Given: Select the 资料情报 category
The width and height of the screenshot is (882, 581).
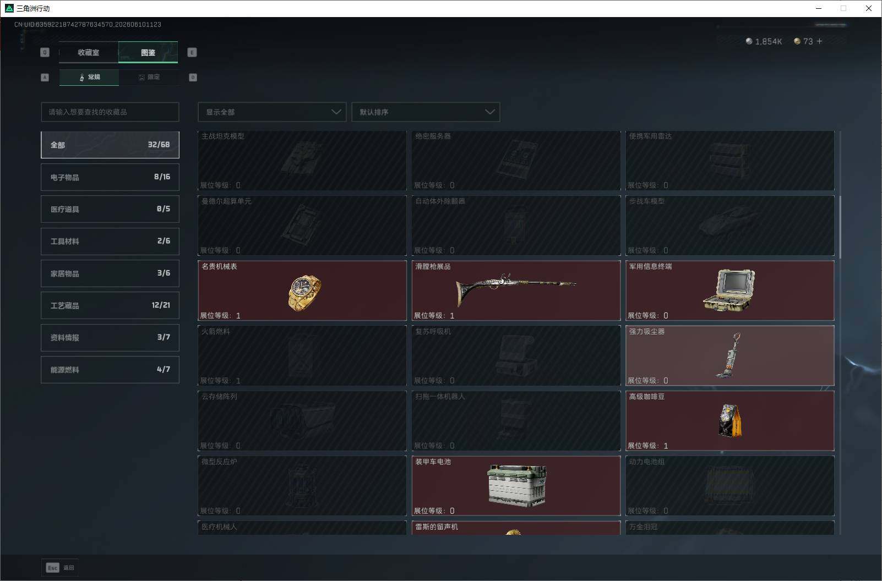Looking at the screenshot, I should click(x=110, y=337).
